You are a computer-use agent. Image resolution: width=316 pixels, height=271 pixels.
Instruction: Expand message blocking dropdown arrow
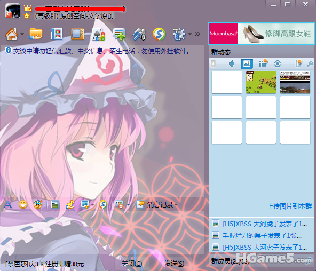[128, 205]
